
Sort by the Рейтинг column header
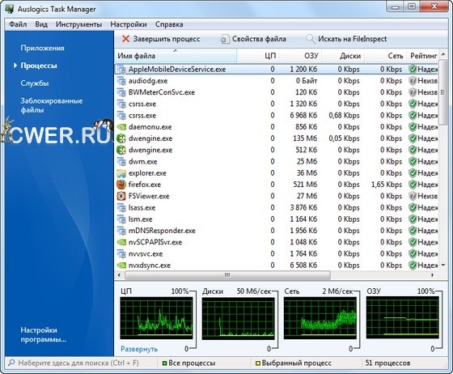pyautogui.click(x=422, y=56)
